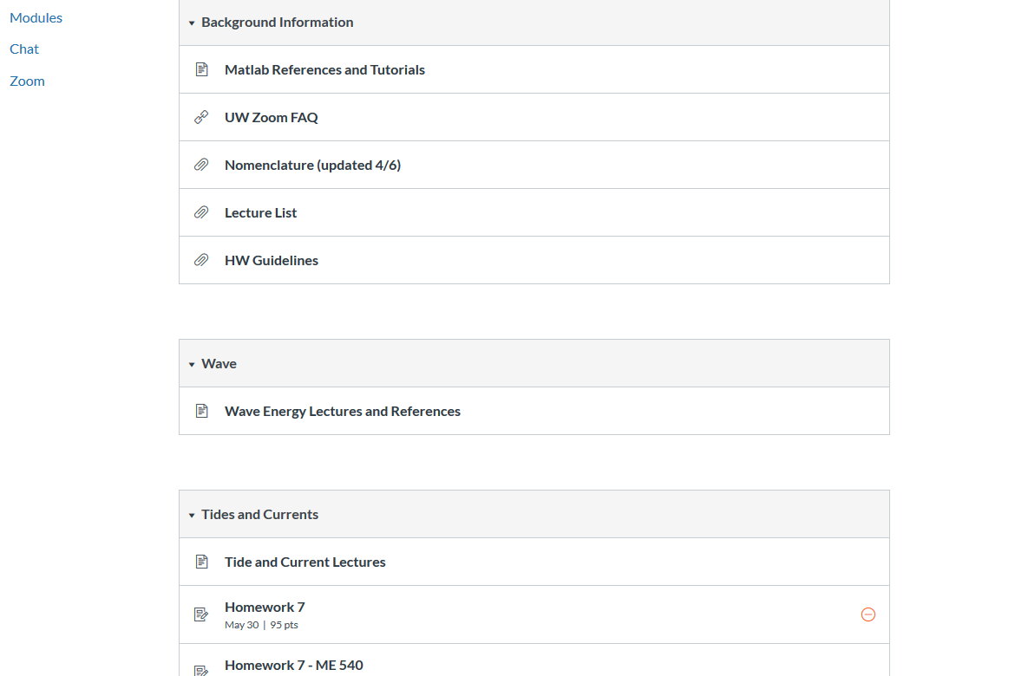The height and width of the screenshot is (676, 1015).
Task: Open Zoom in the course navigation
Action: click(27, 81)
